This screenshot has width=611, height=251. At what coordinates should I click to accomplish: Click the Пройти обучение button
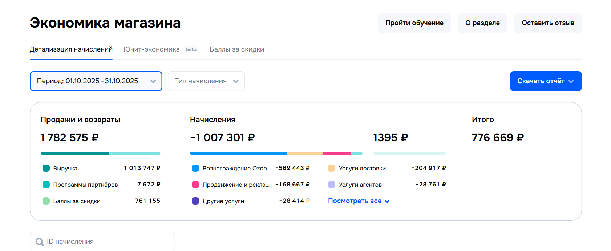pyautogui.click(x=414, y=23)
